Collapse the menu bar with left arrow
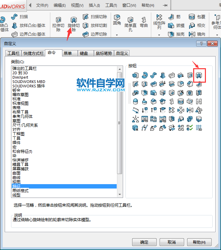The image size is (221, 250). coord(30,5)
